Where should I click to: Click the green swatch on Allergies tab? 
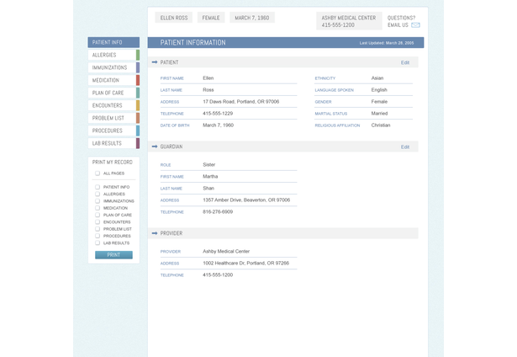tap(138, 55)
